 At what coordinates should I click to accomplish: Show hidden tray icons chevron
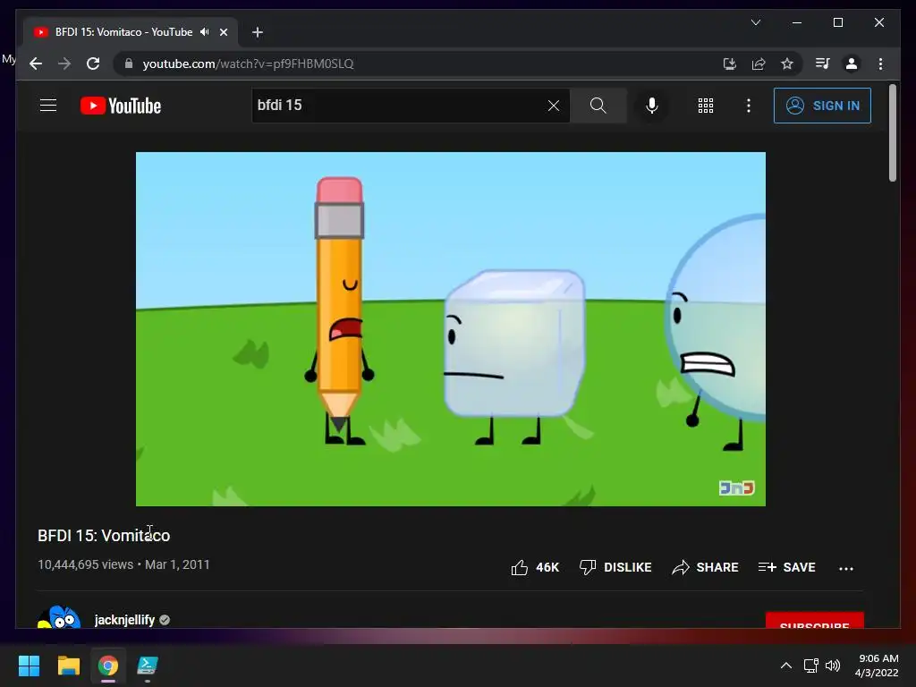(786, 666)
